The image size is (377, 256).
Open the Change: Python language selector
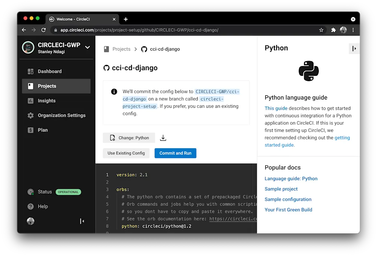click(129, 137)
